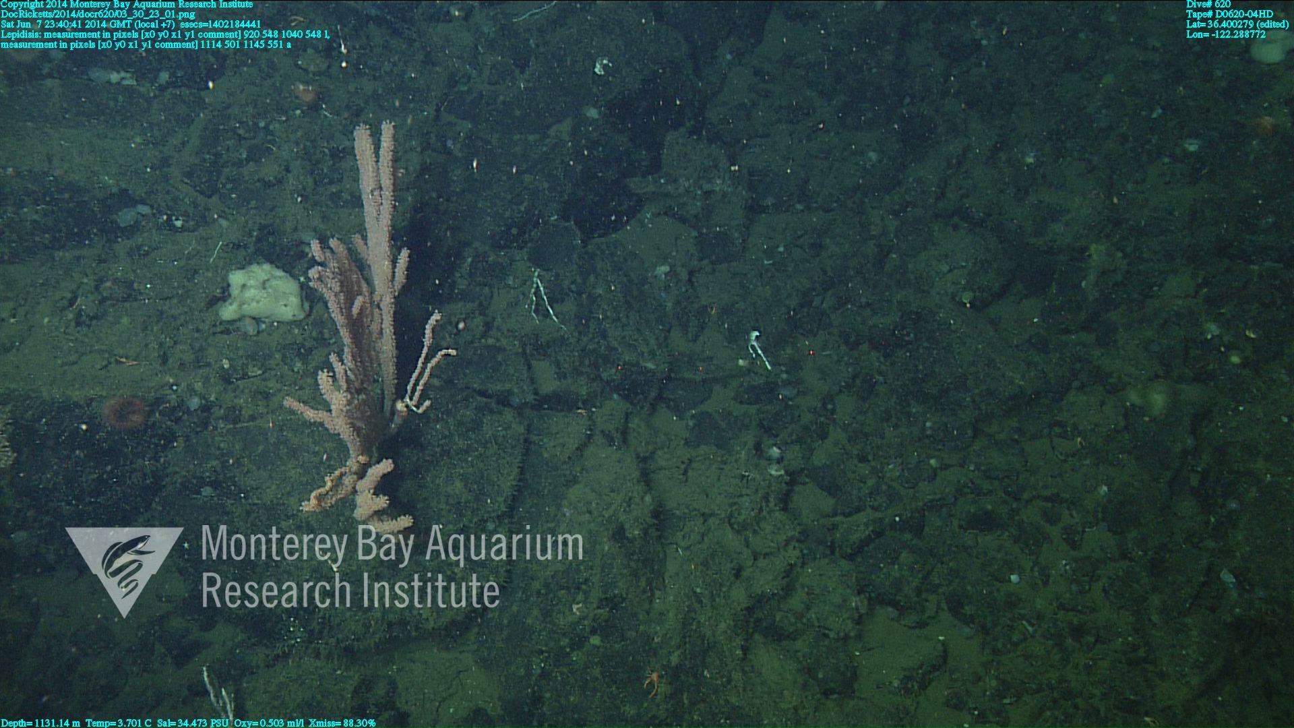This screenshot has height=728, width=1294.
Task: Click the Sat Jun 7 timestamp line
Action: (x=130, y=24)
